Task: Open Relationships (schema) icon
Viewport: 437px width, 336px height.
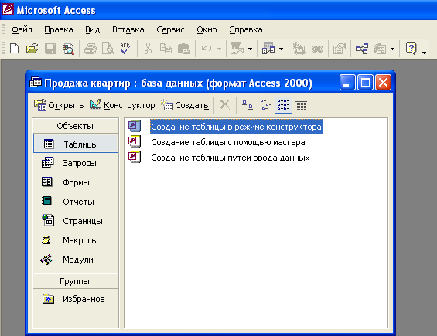Action: tap(362, 49)
